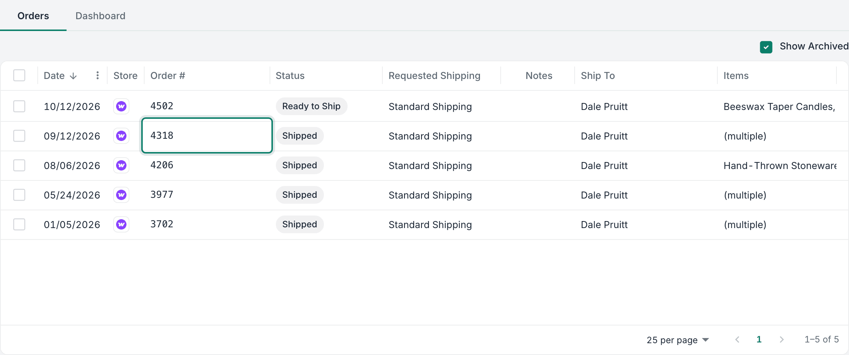The width and height of the screenshot is (849, 355).
Task: Click order number 3977
Action: (x=162, y=194)
